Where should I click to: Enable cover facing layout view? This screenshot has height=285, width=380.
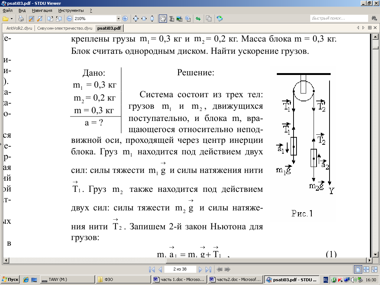tap(374, 269)
